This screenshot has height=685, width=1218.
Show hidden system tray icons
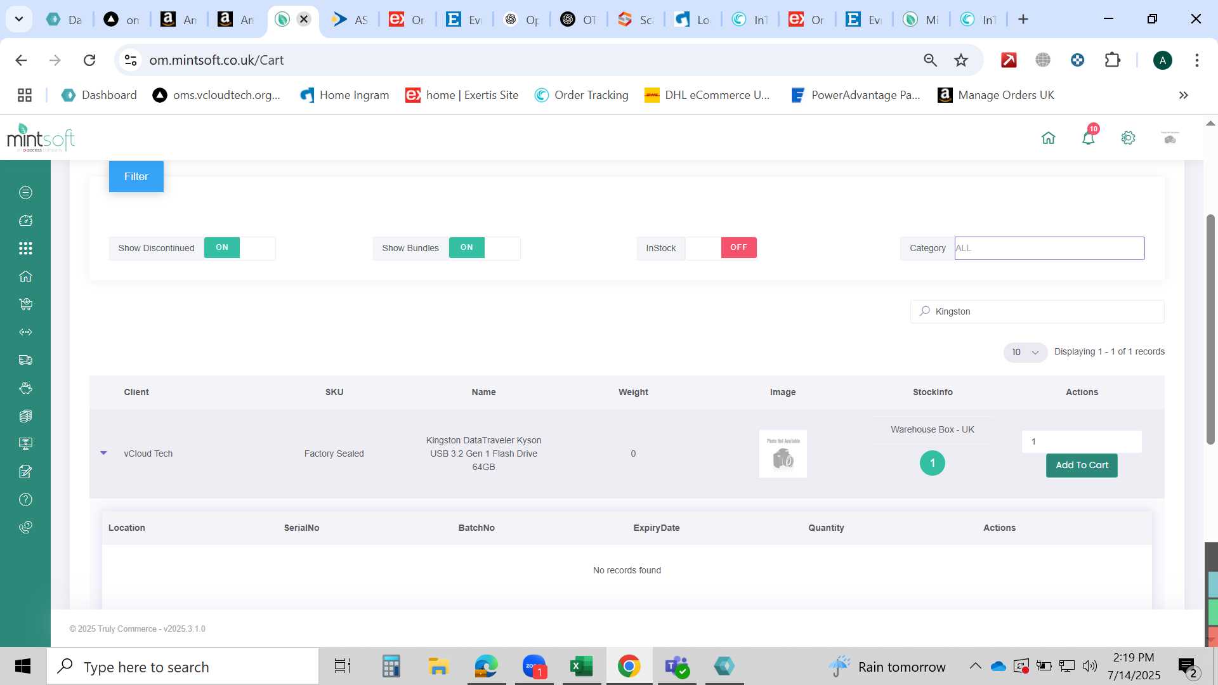tap(975, 666)
